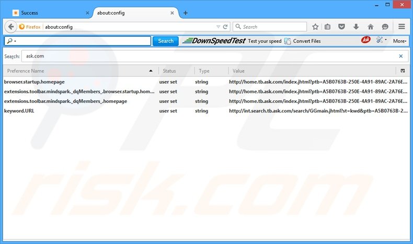Screen dimensions: 413x244
Task: Close the Firefox window
Action: (402, 5)
